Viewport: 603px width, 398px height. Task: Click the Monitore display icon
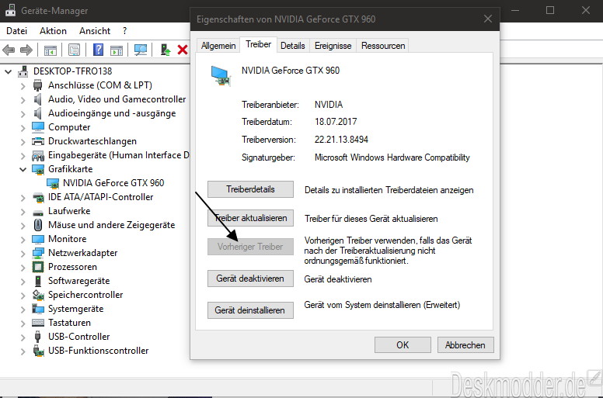38,239
